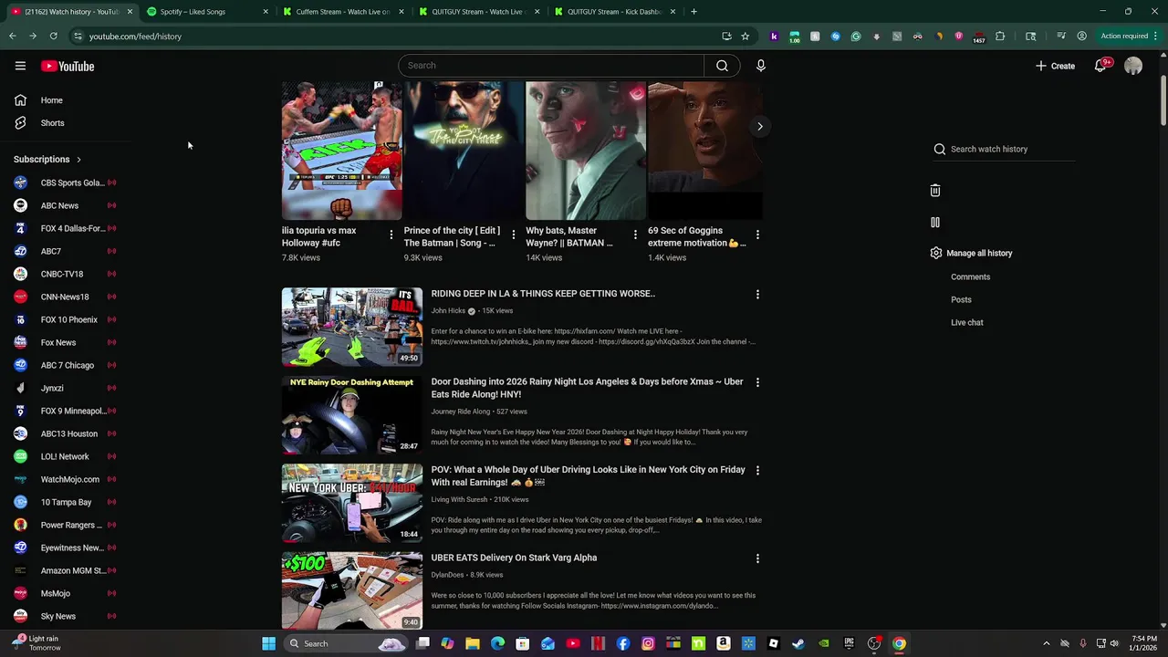Show next Shorts with the right arrow

point(759,127)
